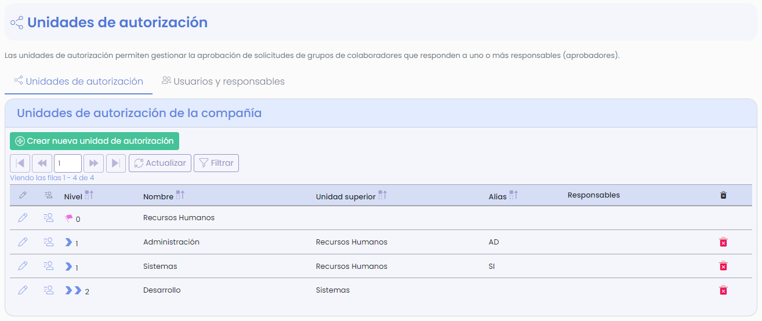Viewport: 762px width, 321px height.
Task: Edit the Recursos Humanos unit with pencil icon
Action: click(x=23, y=218)
